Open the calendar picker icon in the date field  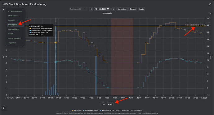point(108,9)
